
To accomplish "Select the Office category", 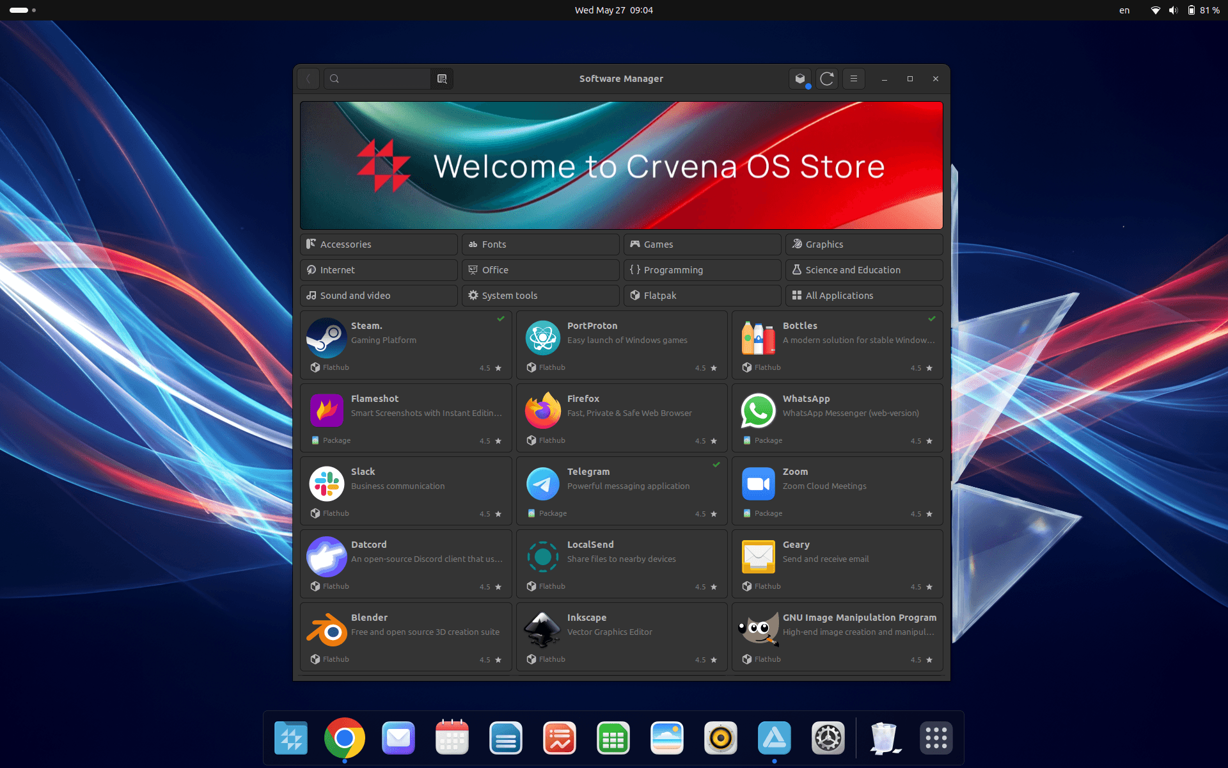I will coord(540,270).
